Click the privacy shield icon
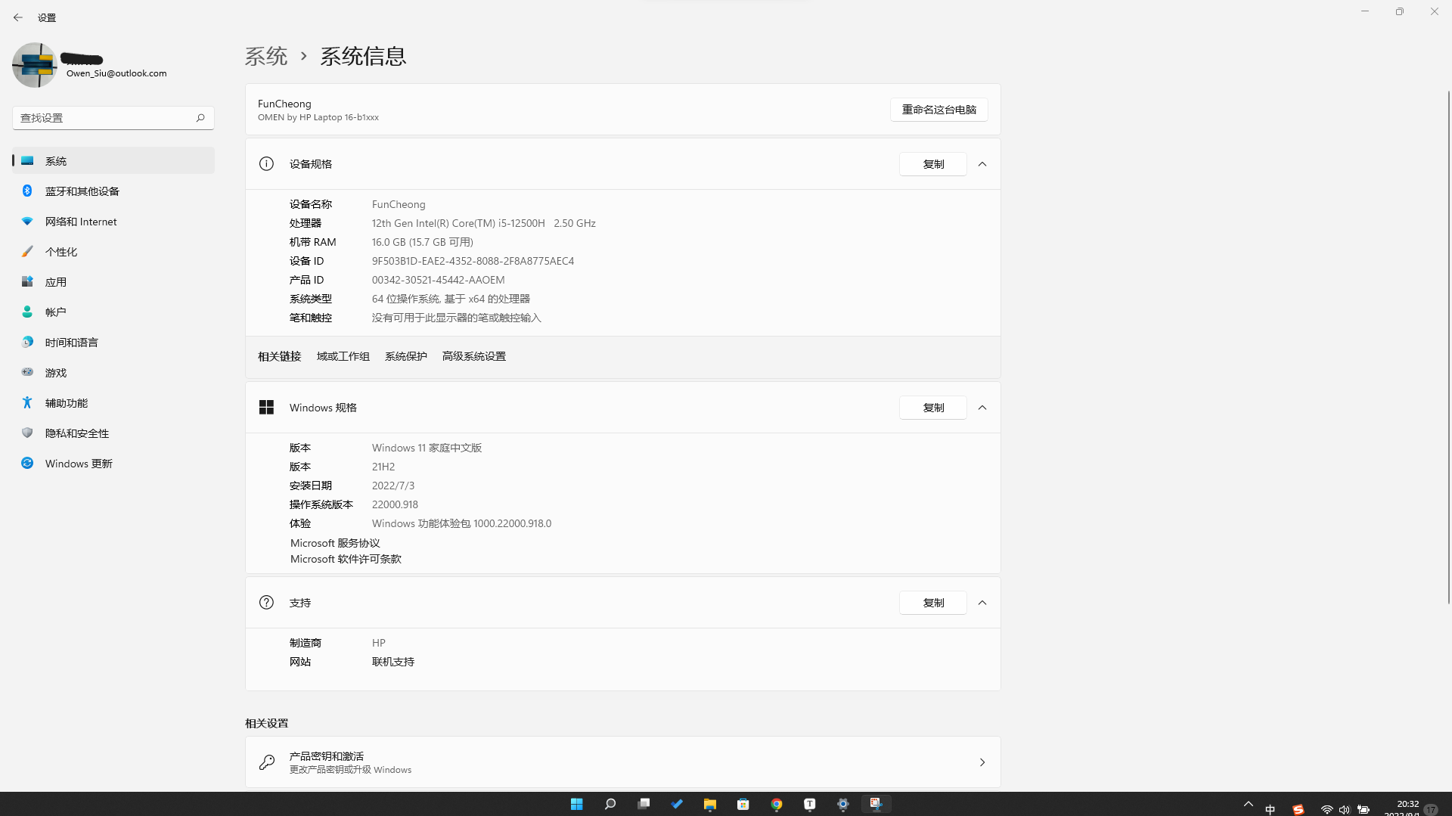The image size is (1452, 816). click(27, 433)
